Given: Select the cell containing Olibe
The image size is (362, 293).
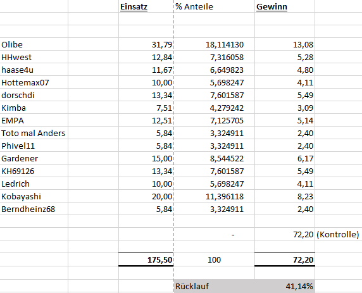Looking at the screenshot, I should tap(34, 44).
